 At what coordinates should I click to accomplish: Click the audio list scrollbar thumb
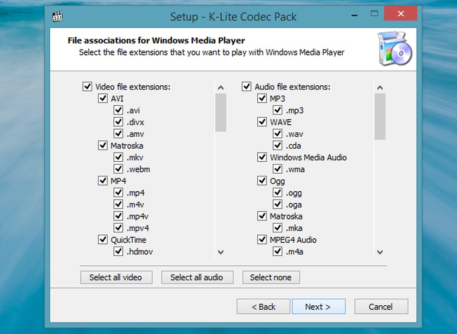pos(380,117)
